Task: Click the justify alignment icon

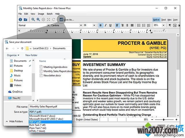Action: [x=132, y=25]
